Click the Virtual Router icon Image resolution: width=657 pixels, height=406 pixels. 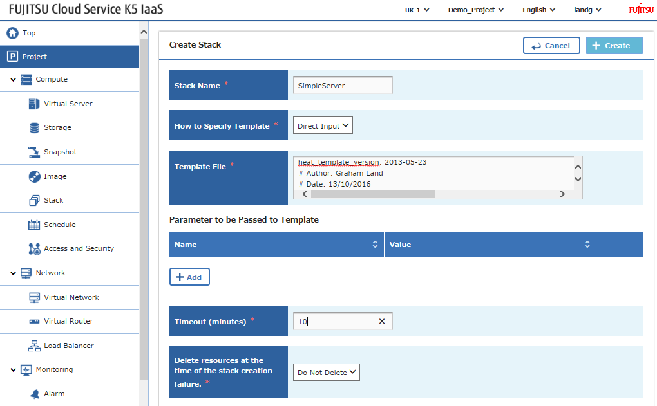(x=34, y=322)
